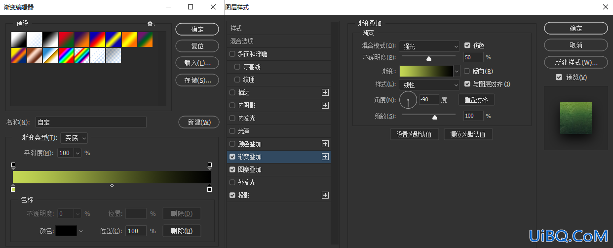613x248 pixels.
Task: Click the 新建(W) gradient button
Action: pyautogui.click(x=199, y=122)
